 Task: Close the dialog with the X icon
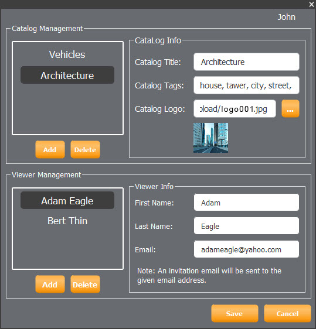[x=311, y=4]
